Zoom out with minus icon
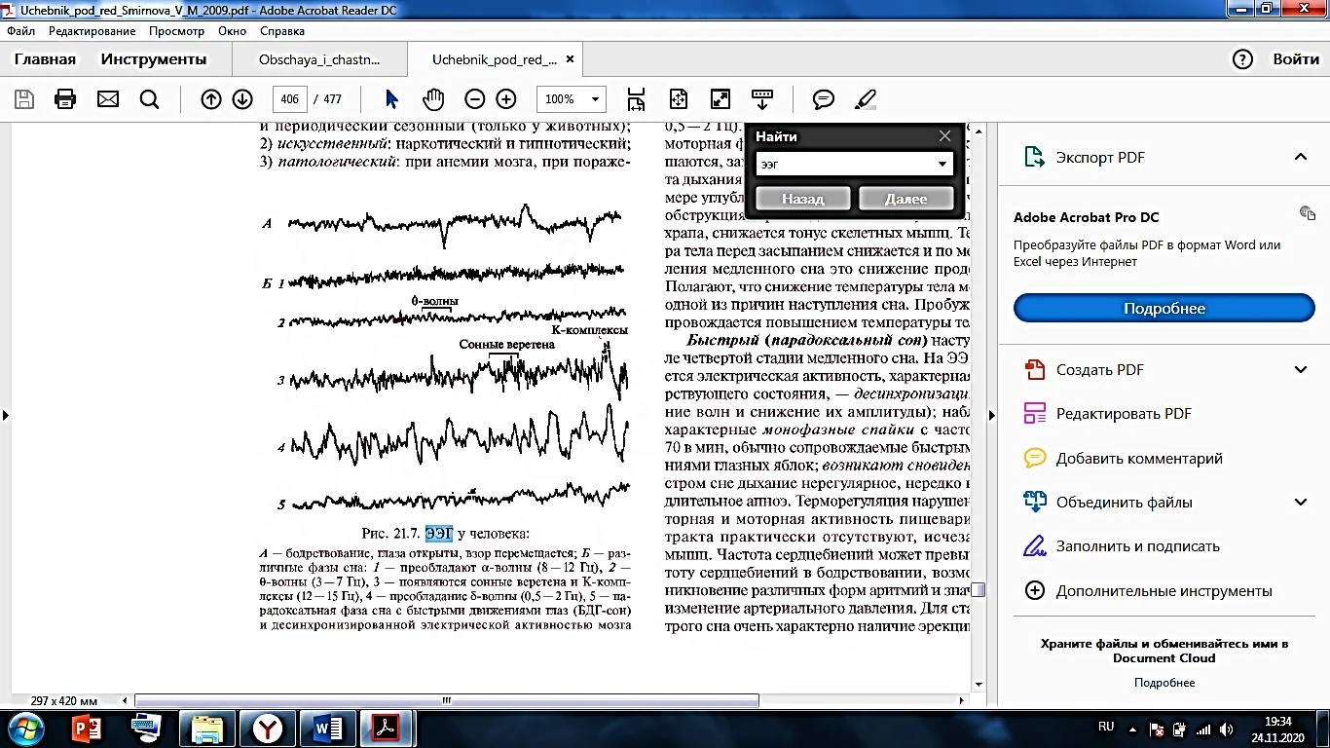This screenshot has height=748, width=1330. (474, 99)
